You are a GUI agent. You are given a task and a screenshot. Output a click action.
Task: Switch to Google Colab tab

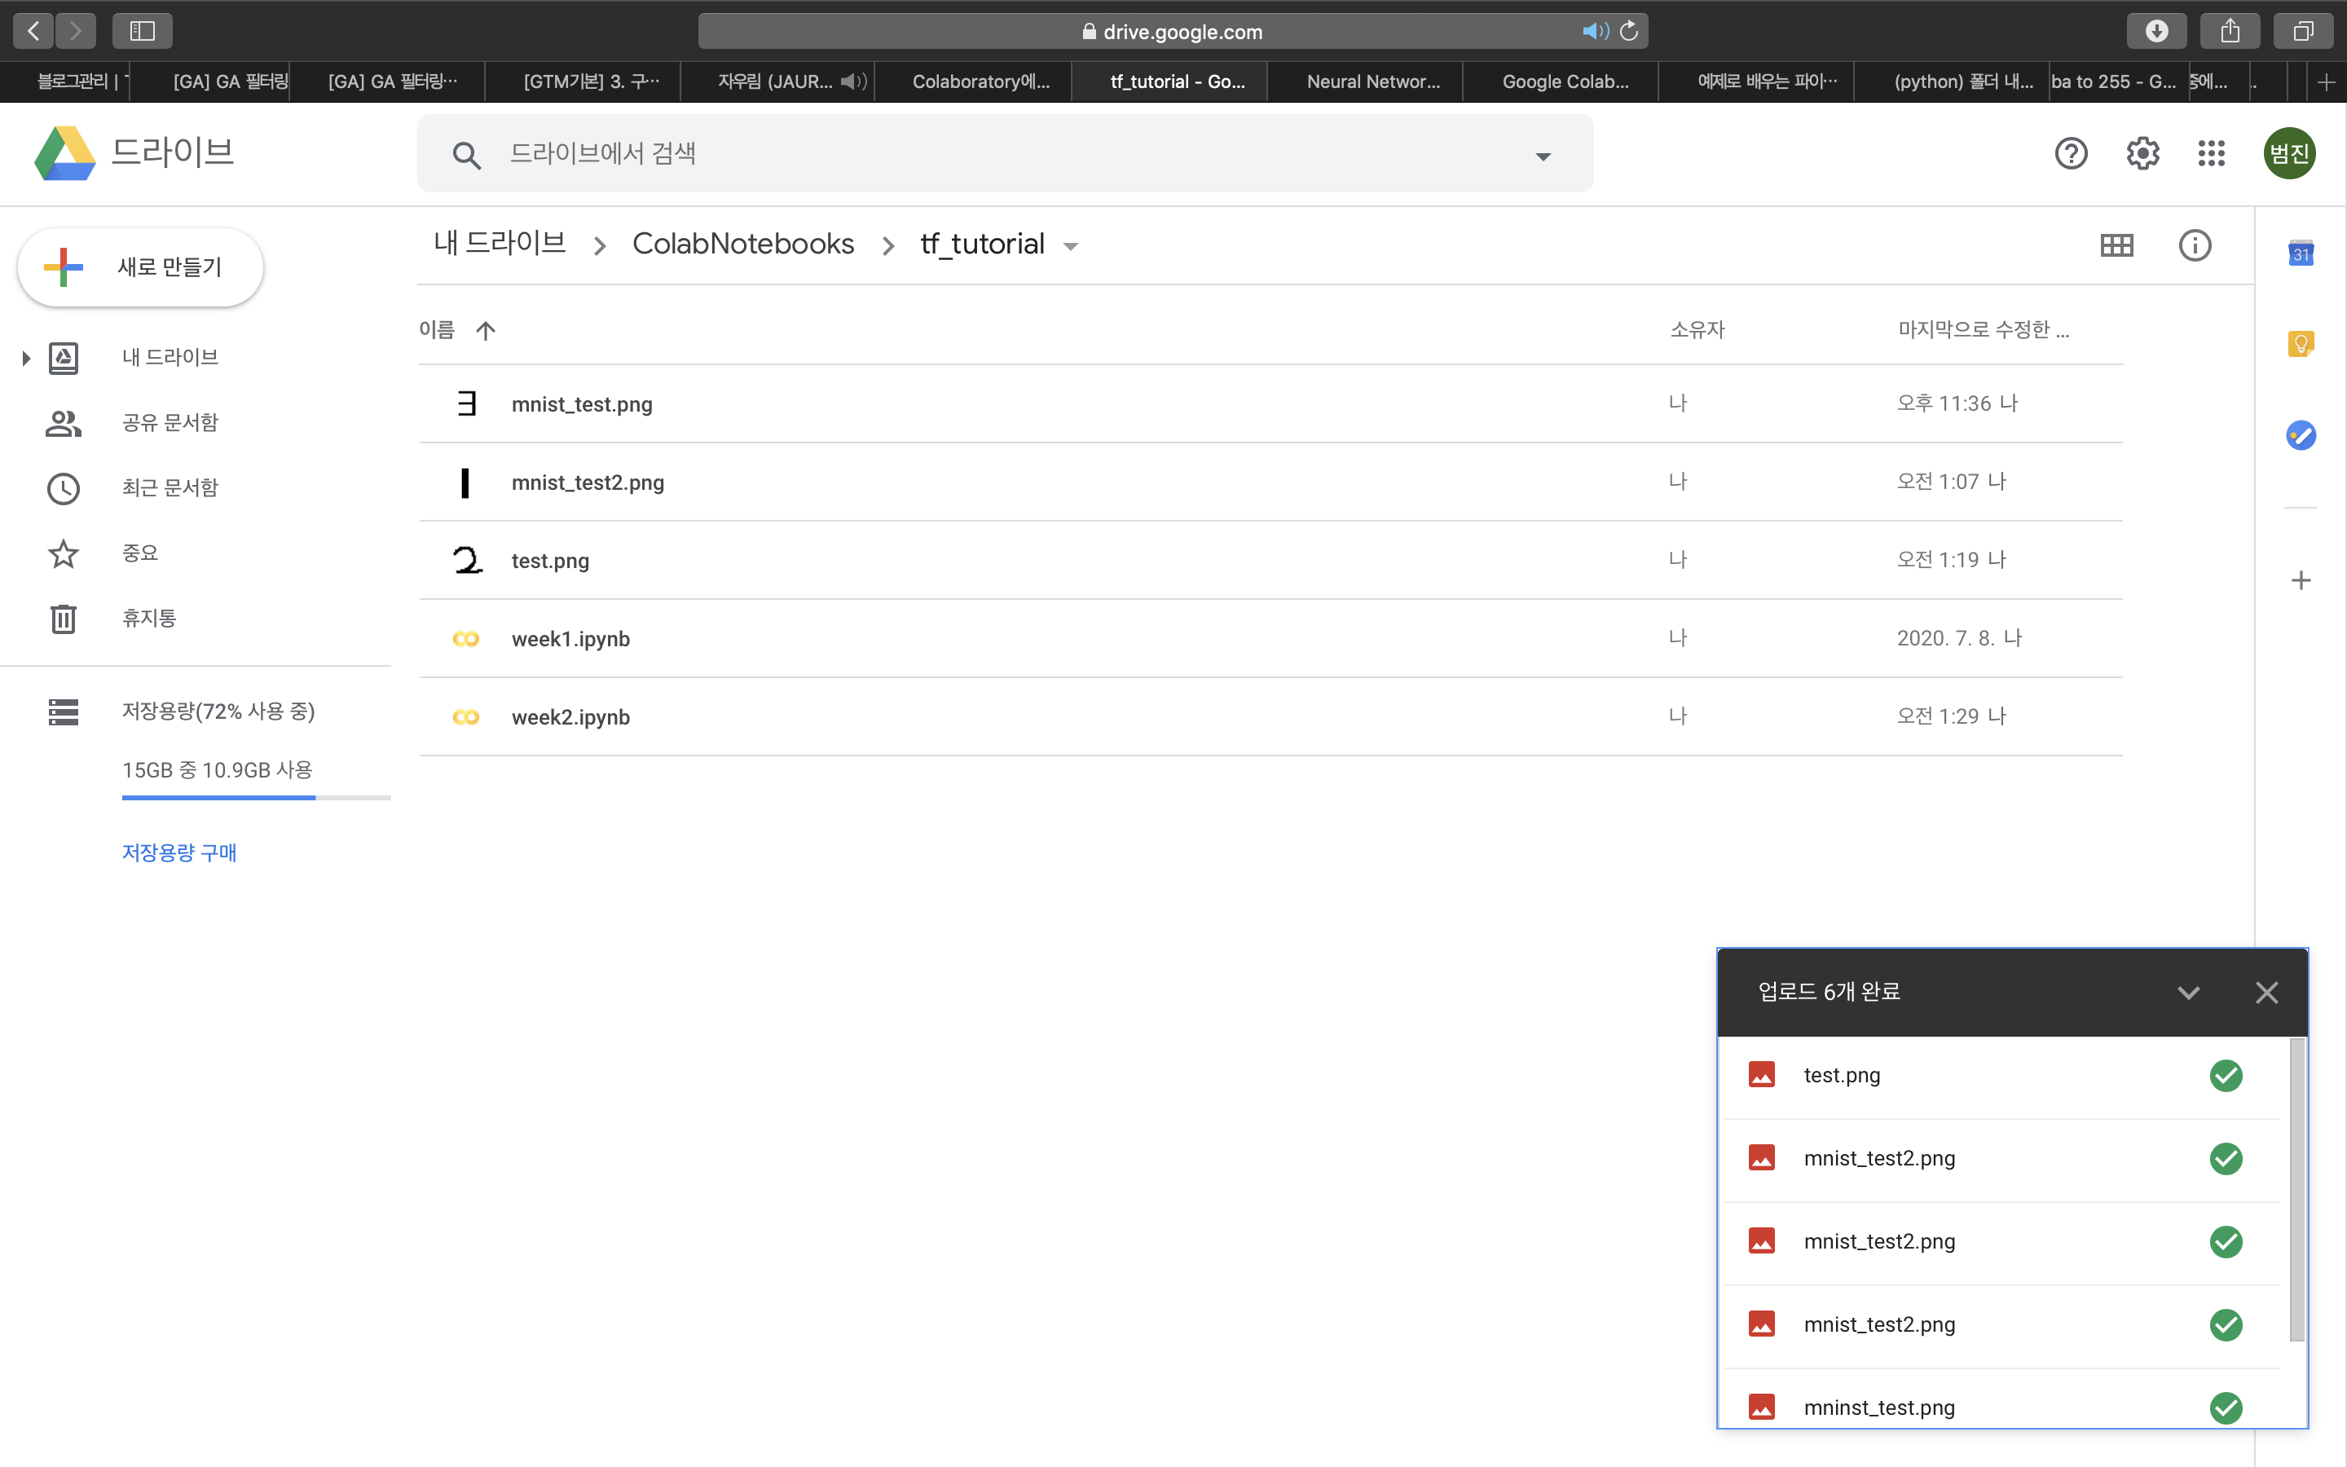point(1565,81)
